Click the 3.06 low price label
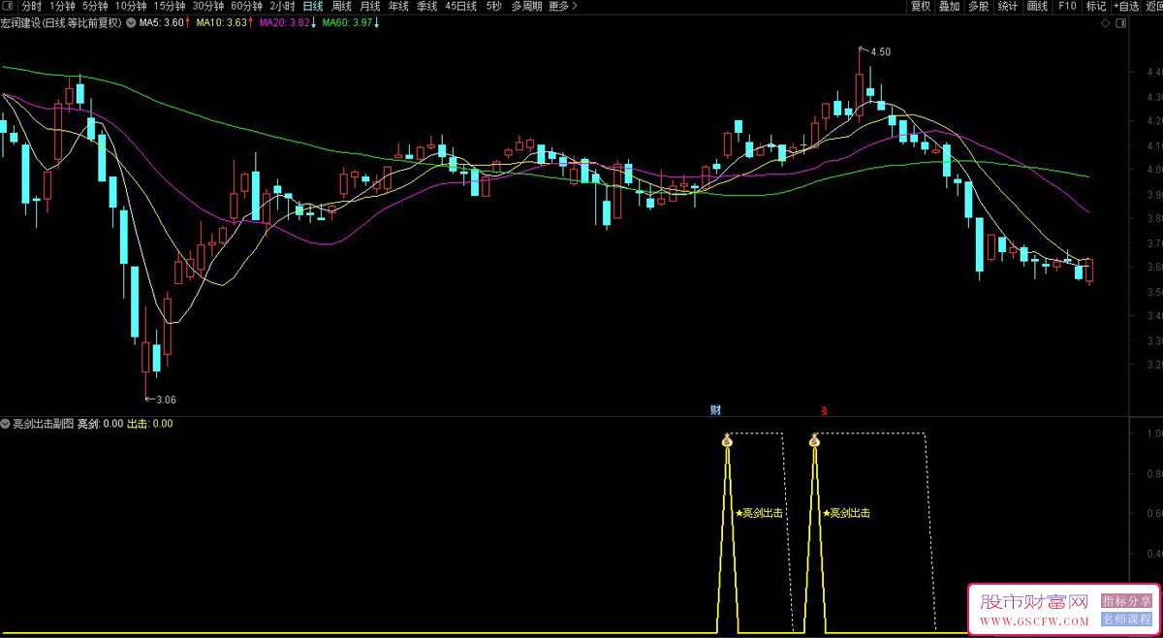1163x638 pixels. (x=167, y=399)
